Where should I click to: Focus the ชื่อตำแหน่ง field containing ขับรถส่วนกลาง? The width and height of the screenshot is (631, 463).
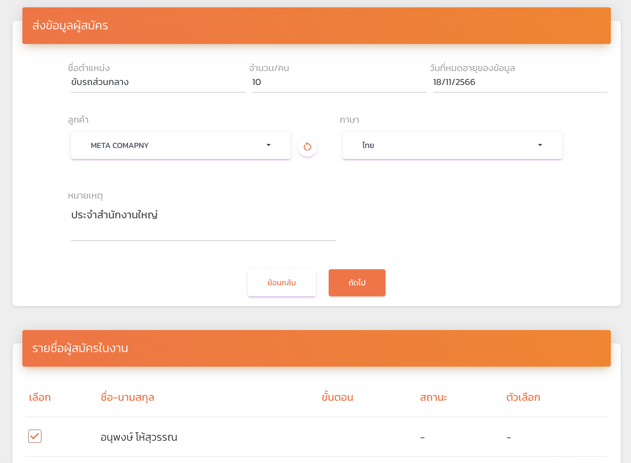click(158, 82)
